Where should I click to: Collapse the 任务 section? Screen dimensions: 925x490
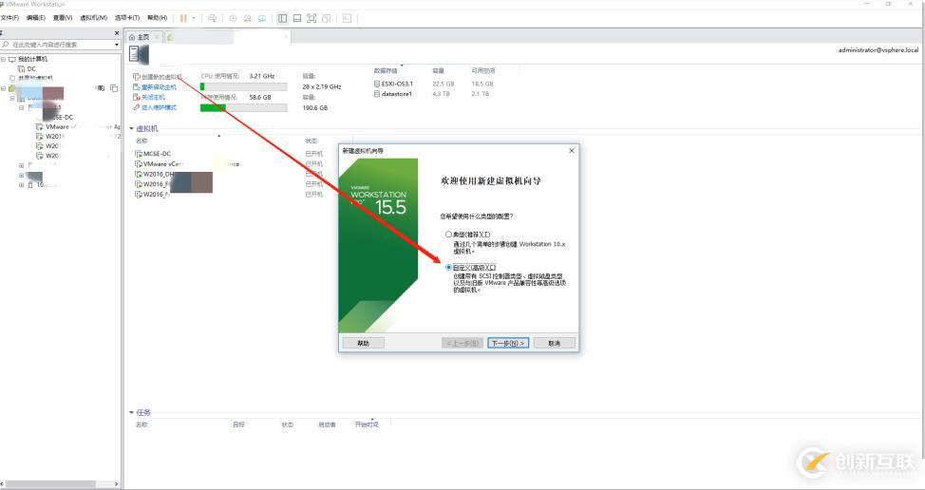pyautogui.click(x=132, y=413)
